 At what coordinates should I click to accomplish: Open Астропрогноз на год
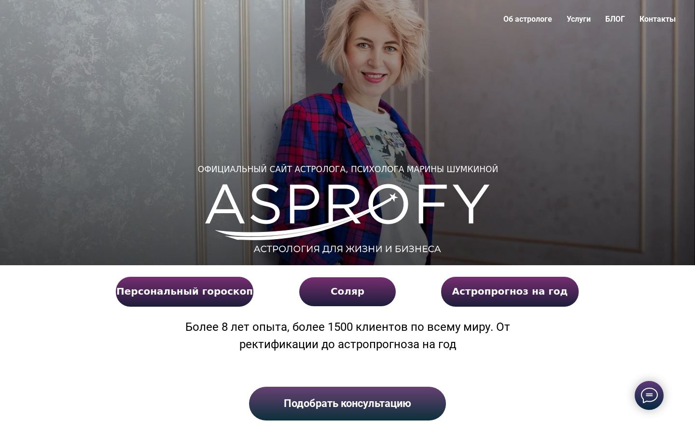[x=510, y=292]
